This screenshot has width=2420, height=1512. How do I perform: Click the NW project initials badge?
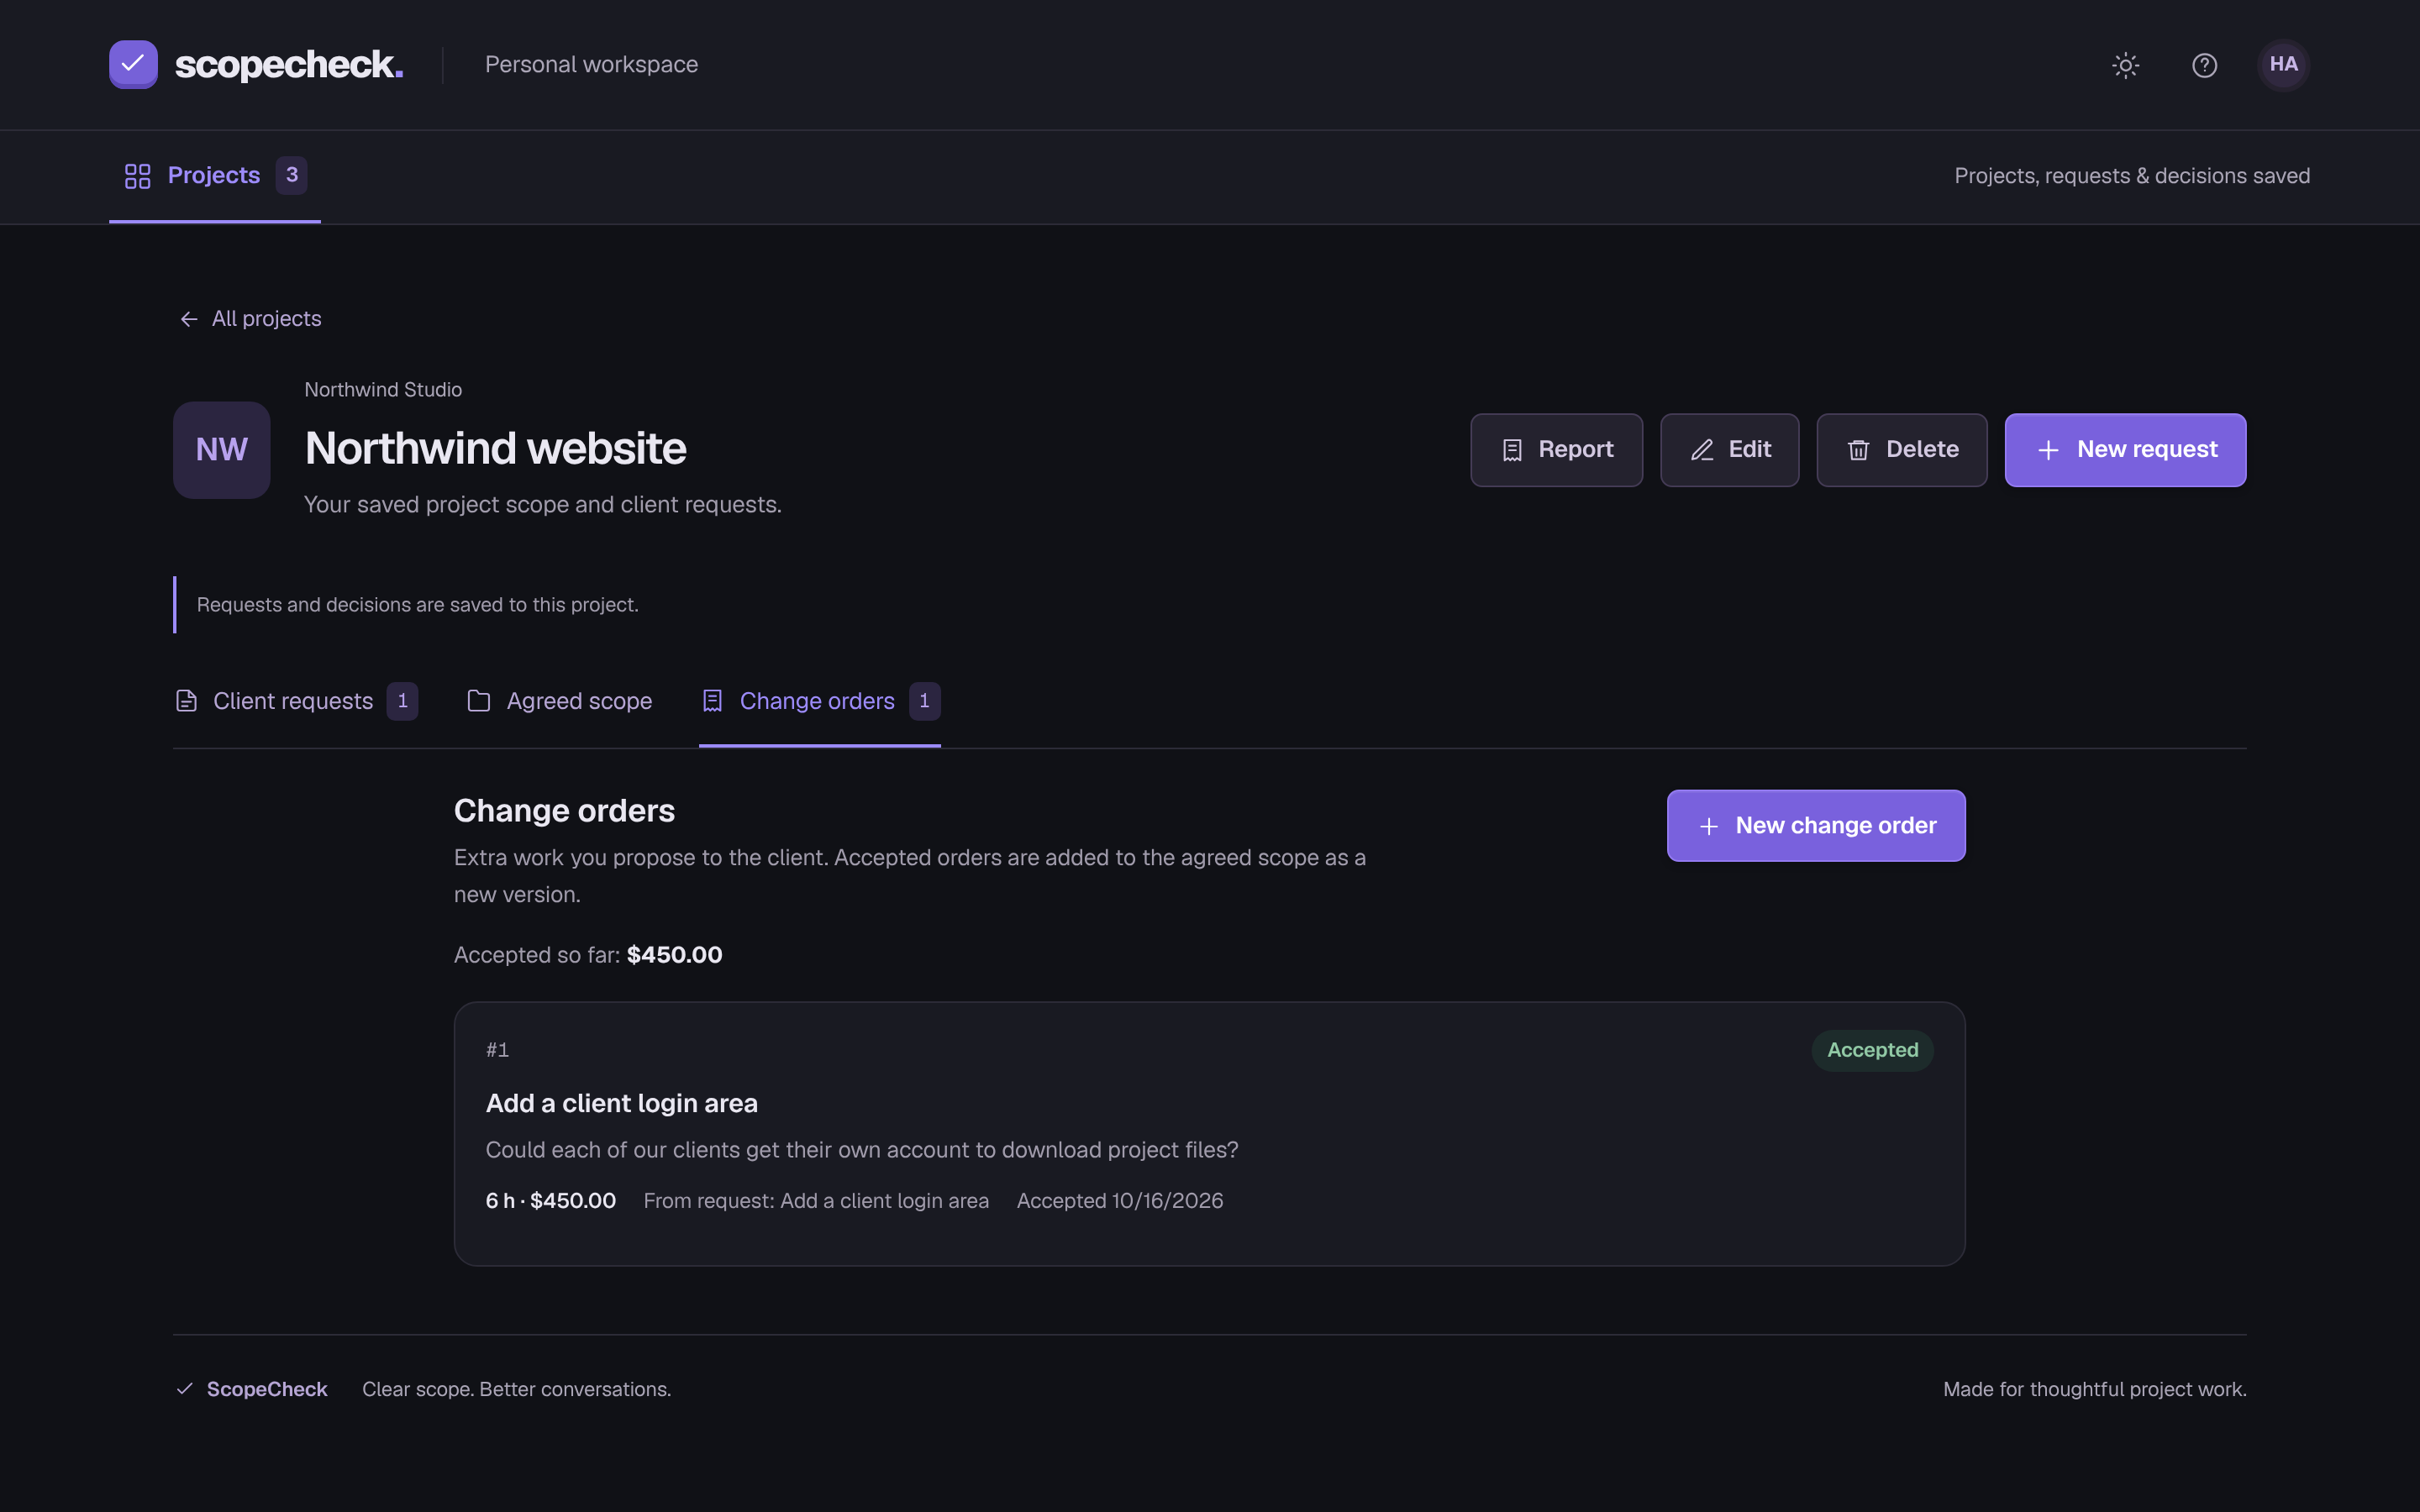(x=221, y=450)
